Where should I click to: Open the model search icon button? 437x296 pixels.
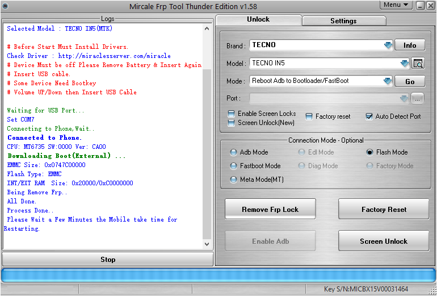(418, 63)
